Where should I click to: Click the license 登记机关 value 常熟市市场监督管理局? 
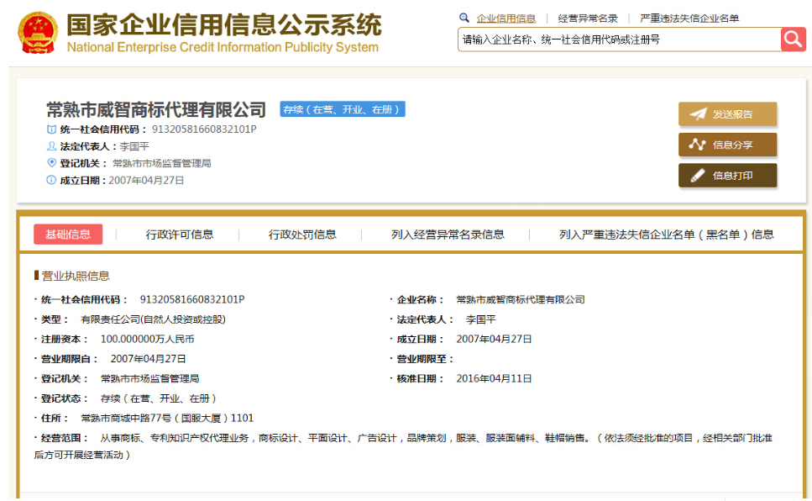pyautogui.click(x=149, y=378)
